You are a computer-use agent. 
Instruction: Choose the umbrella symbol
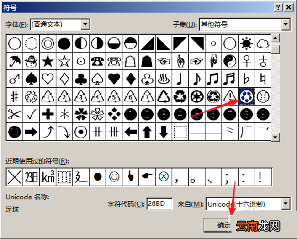(x=15, y=61)
